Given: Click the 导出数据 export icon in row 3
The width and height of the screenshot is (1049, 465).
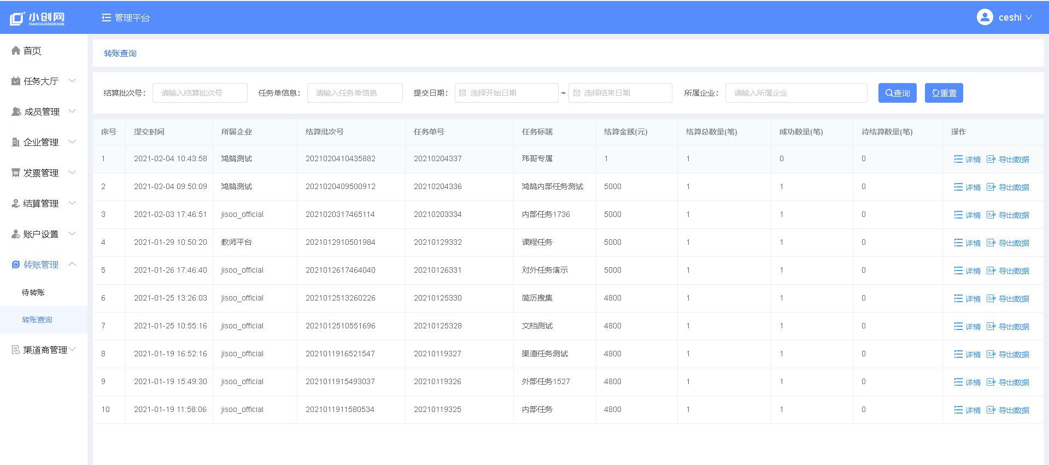Looking at the screenshot, I should click(991, 215).
